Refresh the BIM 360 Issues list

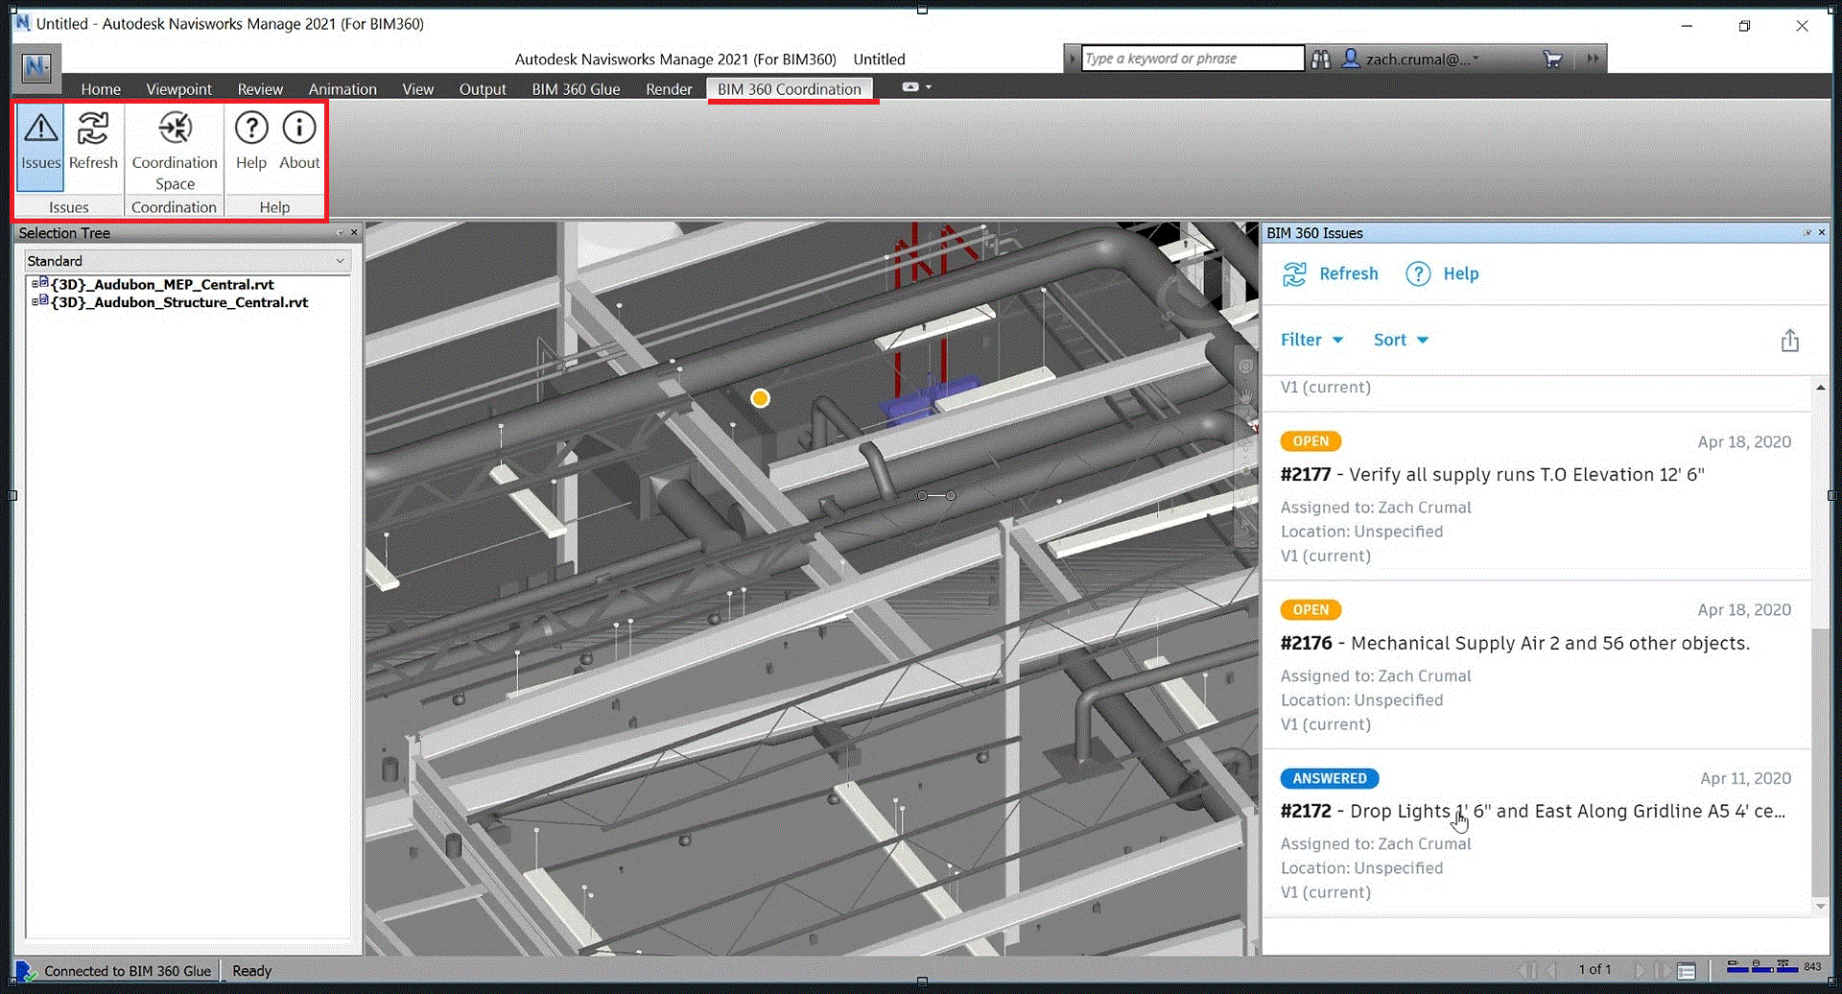[x=1330, y=273]
